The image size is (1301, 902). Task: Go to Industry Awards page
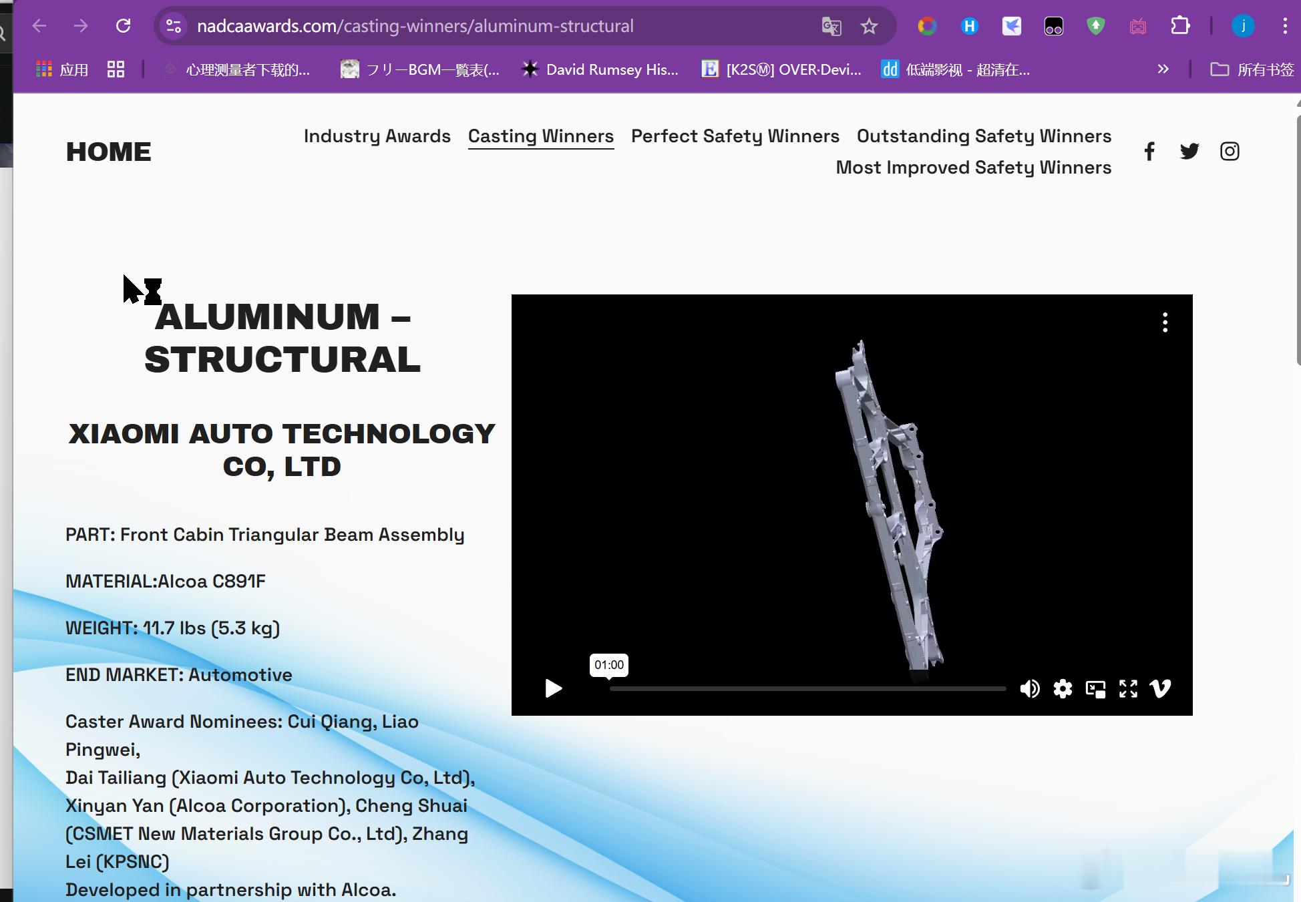click(x=377, y=136)
